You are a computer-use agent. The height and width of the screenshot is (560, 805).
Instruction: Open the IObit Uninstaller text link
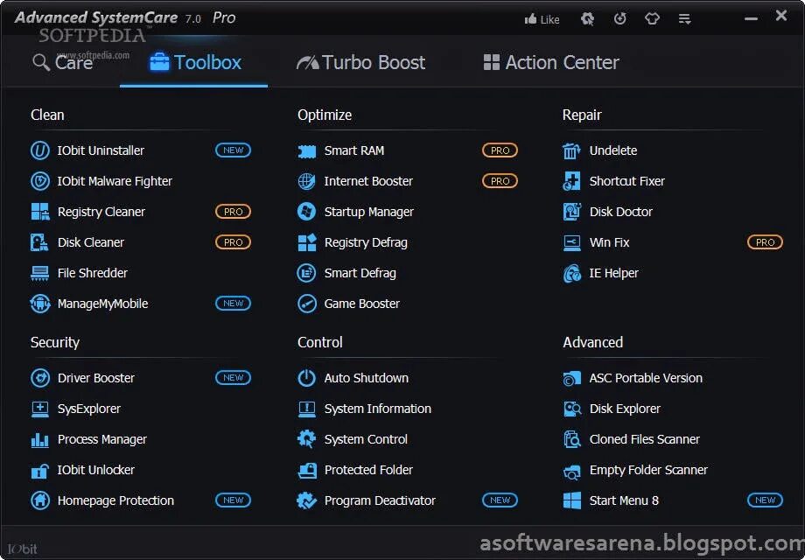(101, 150)
